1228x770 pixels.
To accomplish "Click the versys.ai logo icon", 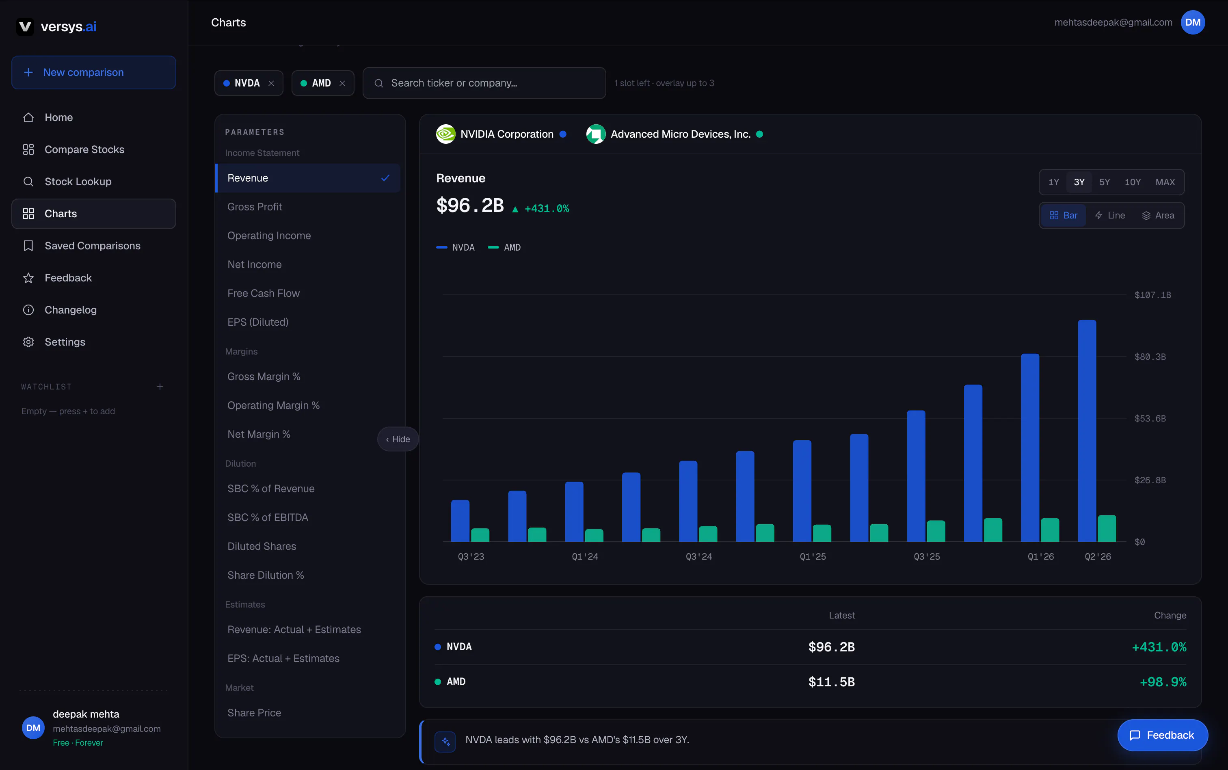I will point(25,26).
